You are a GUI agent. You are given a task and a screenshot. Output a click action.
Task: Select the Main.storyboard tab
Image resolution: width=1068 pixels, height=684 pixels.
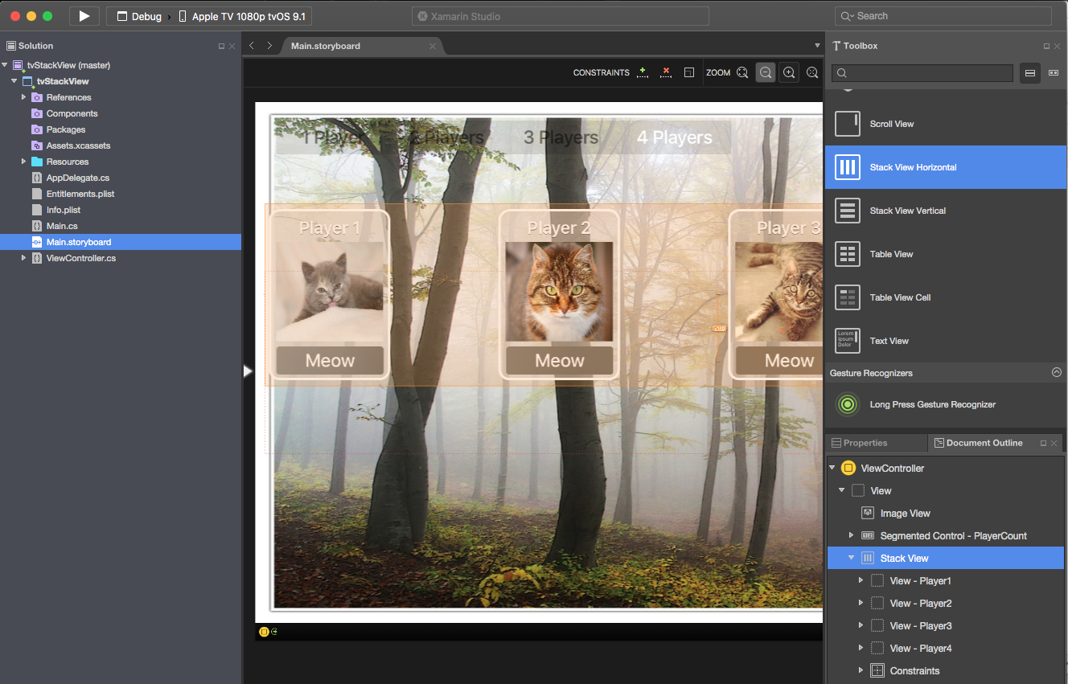pyautogui.click(x=325, y=46)
